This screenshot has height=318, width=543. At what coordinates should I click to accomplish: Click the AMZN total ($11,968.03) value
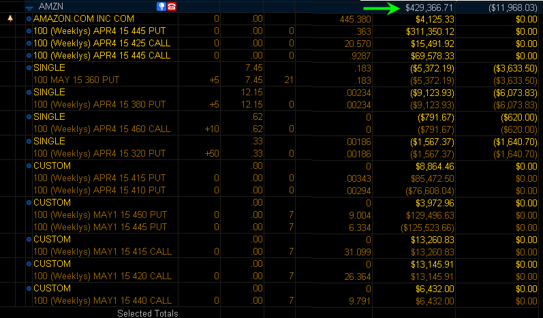point(512,7)
